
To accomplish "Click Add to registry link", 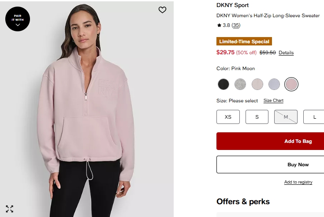I will tap(298, 182).
